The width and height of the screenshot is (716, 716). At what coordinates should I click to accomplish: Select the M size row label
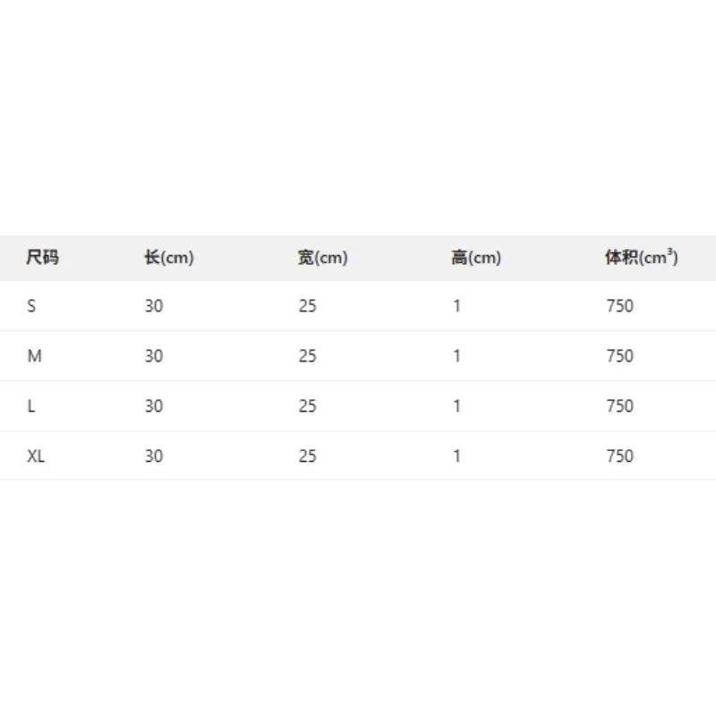(35, 356)
